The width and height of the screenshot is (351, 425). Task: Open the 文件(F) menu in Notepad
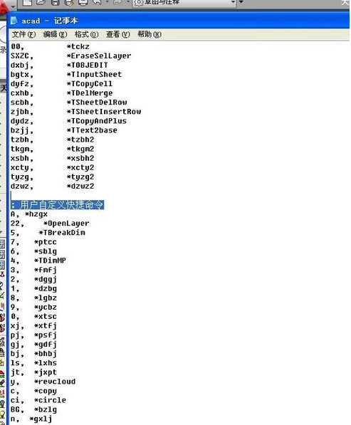coord(23,34)
